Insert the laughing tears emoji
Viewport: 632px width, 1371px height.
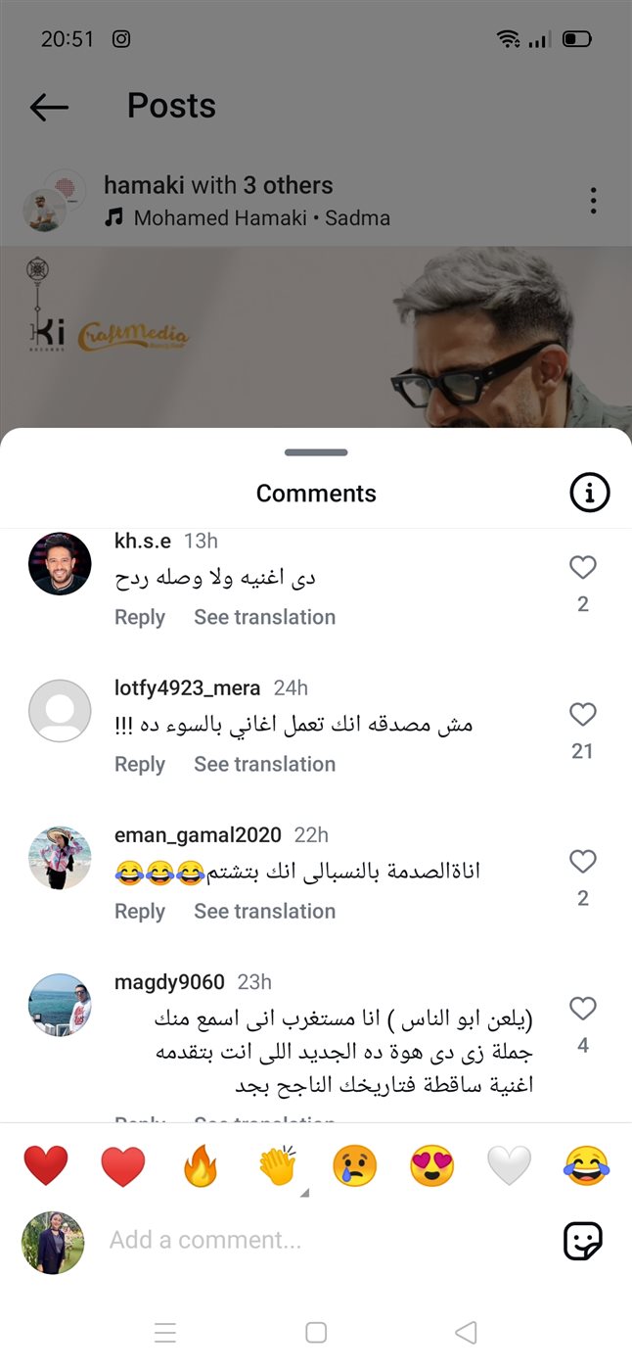coord(586,1167)
